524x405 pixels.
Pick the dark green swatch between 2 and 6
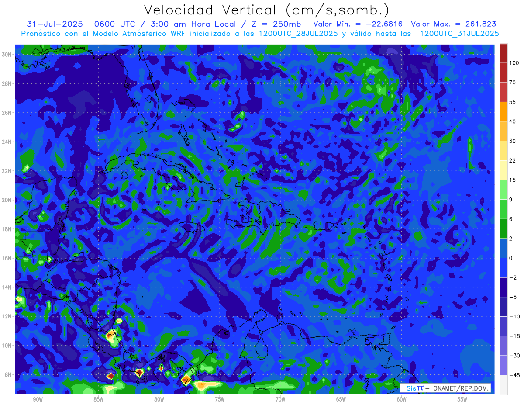point(503,228)
